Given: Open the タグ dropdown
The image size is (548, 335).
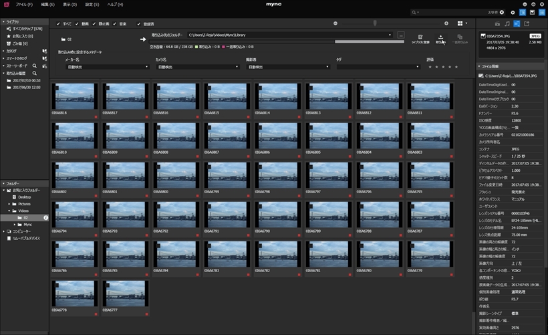Looking at the screenshot, I should 378,67.
